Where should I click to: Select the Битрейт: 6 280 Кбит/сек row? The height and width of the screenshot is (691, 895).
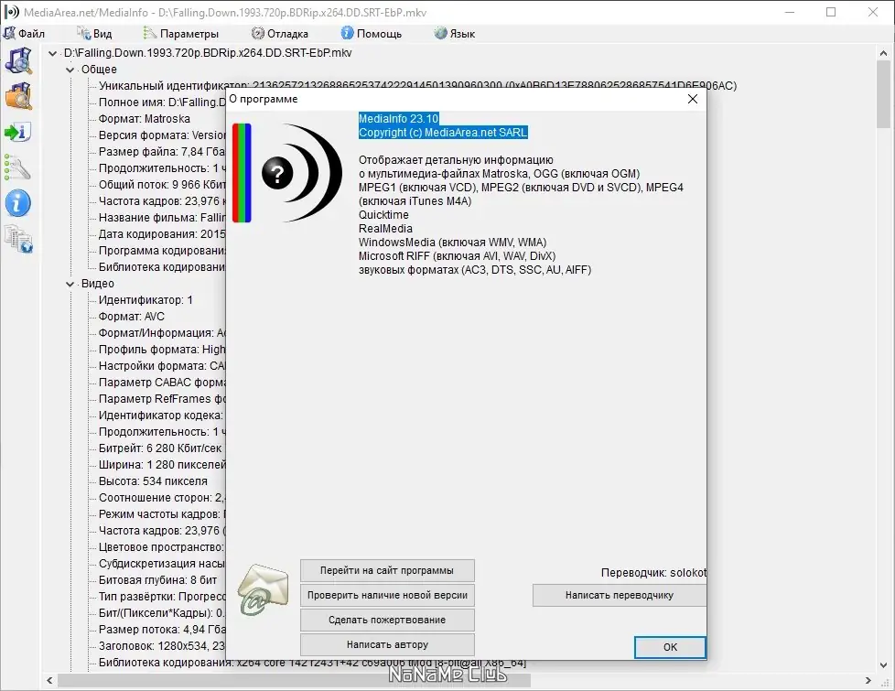160,448
